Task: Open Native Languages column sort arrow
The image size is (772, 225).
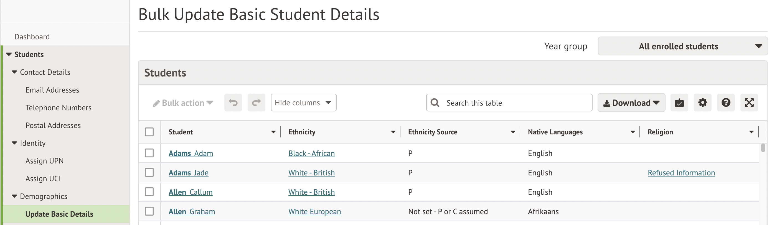Action: pos(633,132)
